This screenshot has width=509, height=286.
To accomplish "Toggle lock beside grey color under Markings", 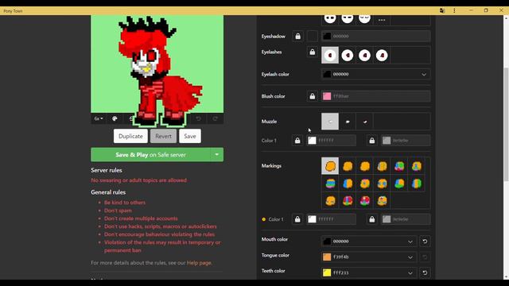I will tap(372, 219).
